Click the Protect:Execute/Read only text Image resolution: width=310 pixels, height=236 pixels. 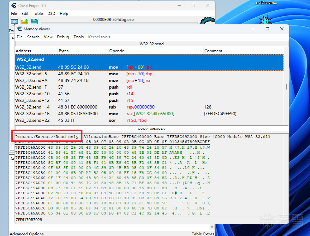point(47,137)
